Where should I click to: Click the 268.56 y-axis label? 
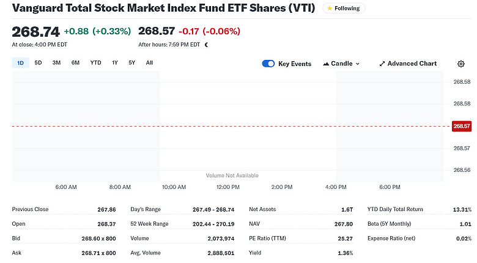pyautogui.click(x=462, y=170)
